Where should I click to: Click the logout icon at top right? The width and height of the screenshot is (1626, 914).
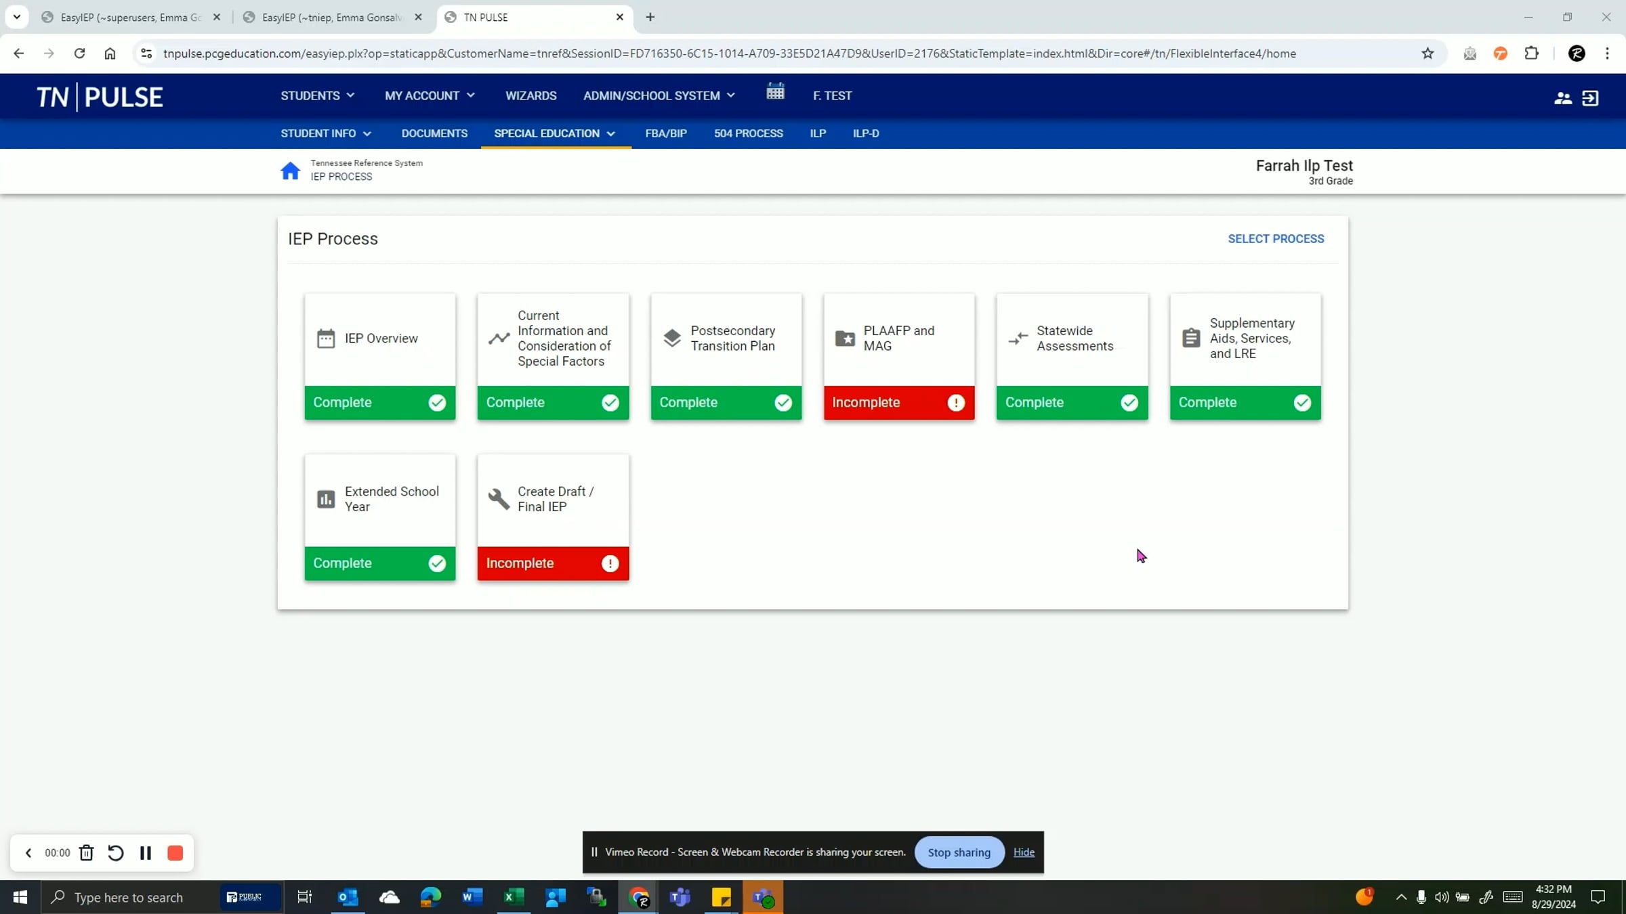(x=1591, y=97)
